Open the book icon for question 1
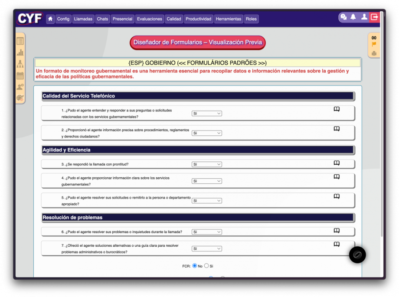Screen dimensions: 399x297 (x=337, y=109)
